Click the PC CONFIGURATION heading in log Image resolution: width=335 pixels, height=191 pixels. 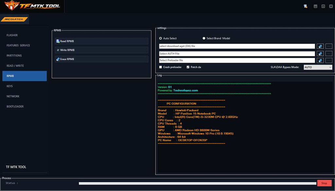[x=181, y=104]
